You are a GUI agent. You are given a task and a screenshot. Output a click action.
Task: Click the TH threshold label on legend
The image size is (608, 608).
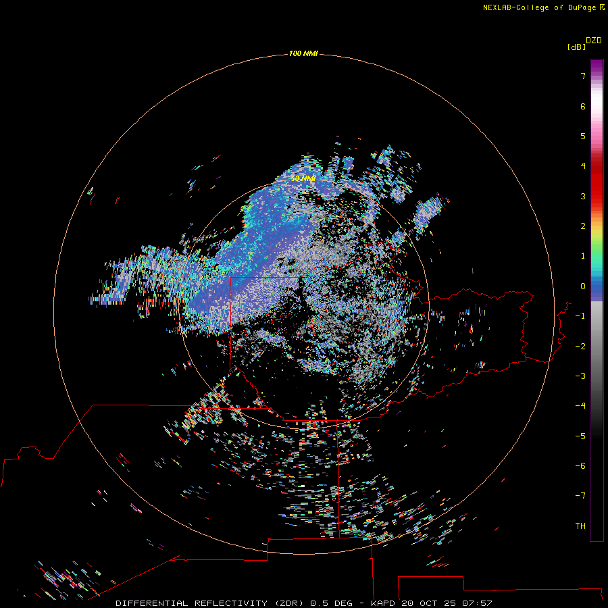tap(580, 526)
